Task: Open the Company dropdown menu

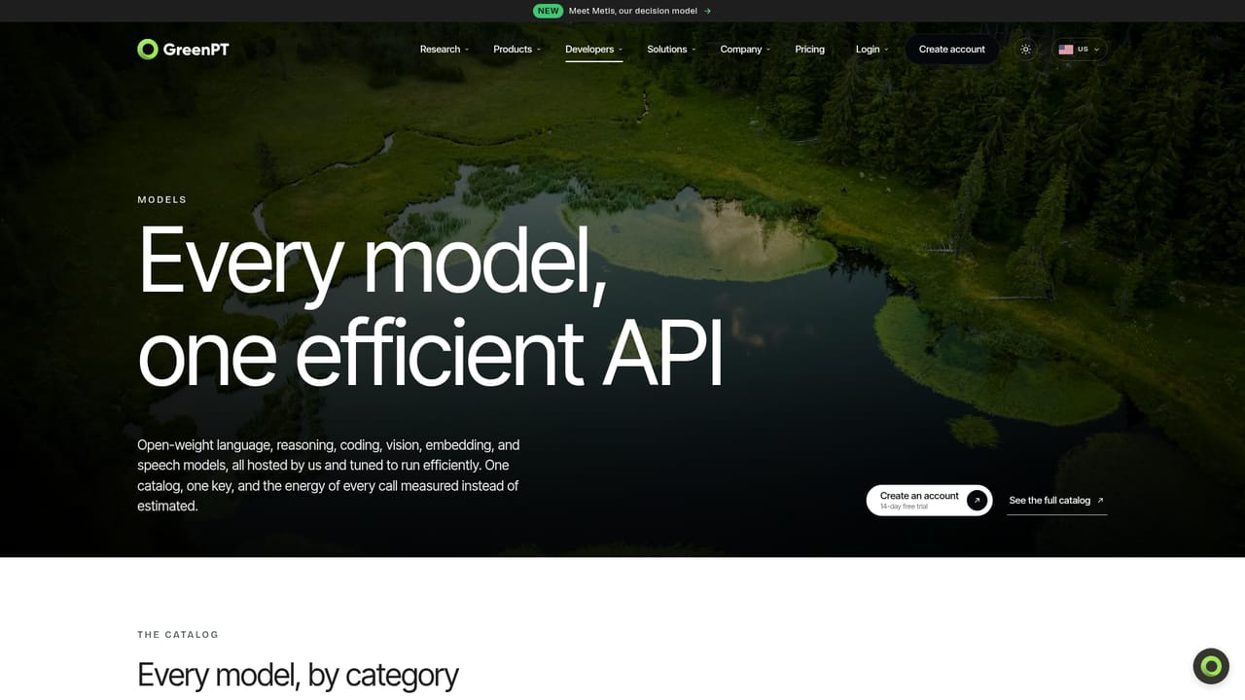Action: coord(745,50)
